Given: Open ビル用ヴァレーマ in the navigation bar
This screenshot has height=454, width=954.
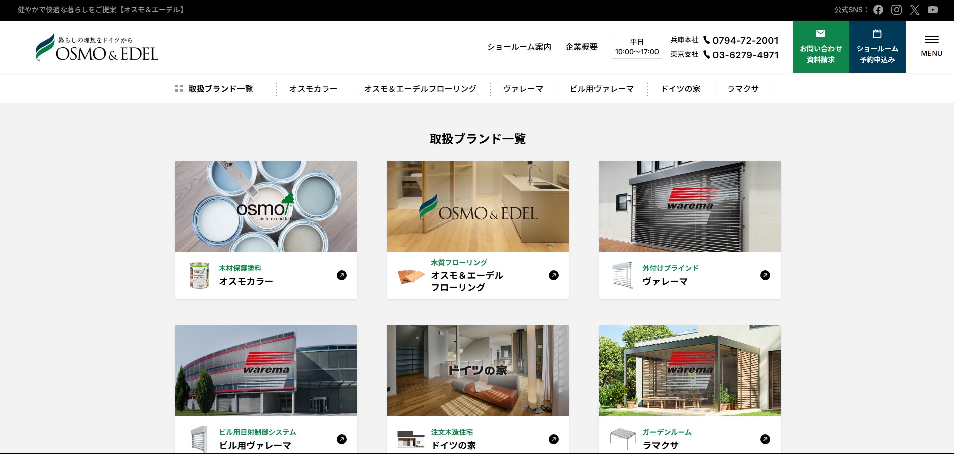Looking at the screenshot, I should [602, 89].
